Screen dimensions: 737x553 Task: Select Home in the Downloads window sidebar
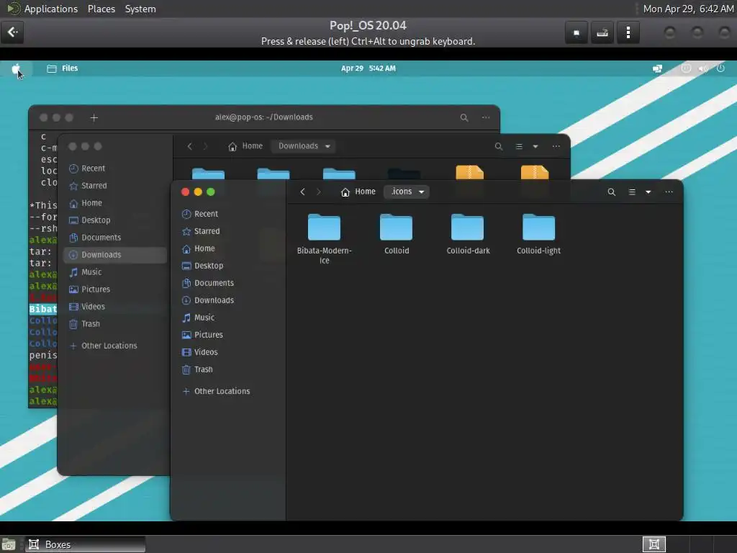(115, 203)
